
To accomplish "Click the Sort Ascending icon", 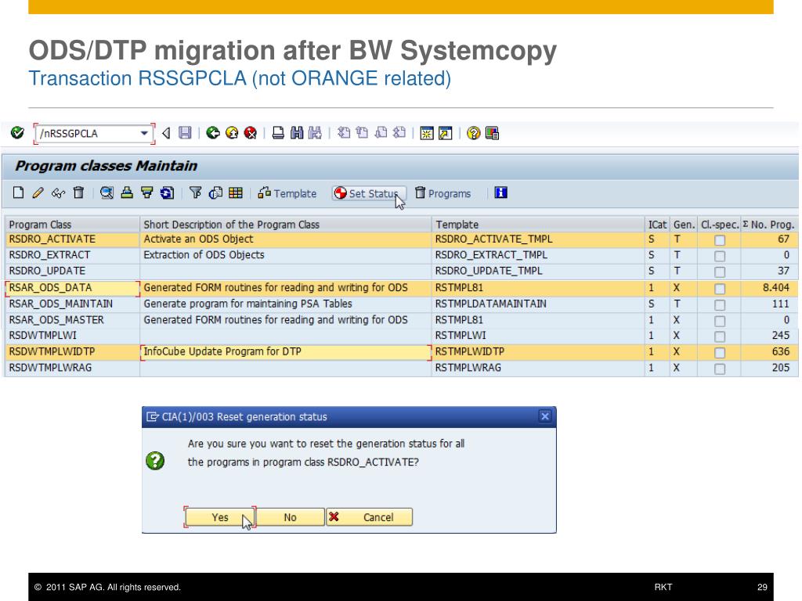I will pos(127,193).
